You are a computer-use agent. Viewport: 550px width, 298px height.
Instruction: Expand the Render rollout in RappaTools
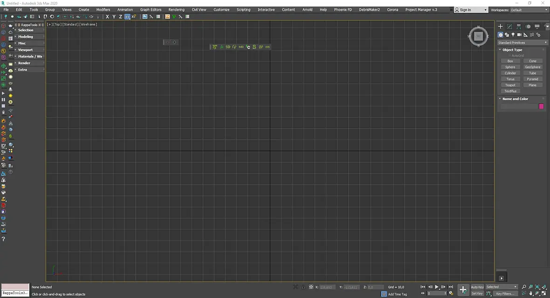tap(29, 63)
